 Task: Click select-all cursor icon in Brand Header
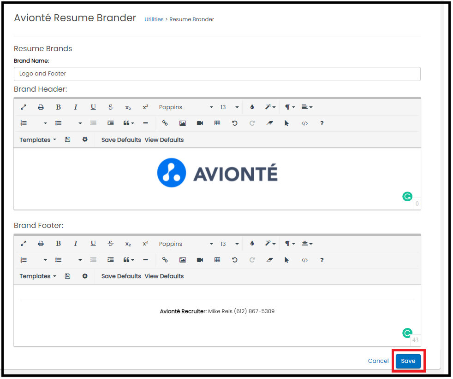(x=286, y=123)
